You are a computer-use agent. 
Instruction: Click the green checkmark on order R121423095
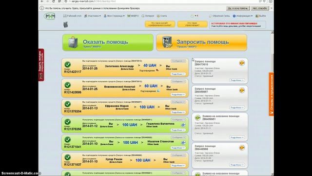(x=67, y=85)
